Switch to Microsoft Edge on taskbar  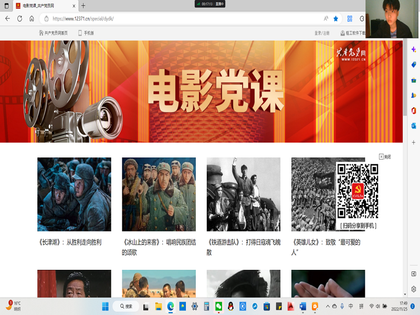coord(170,306)
